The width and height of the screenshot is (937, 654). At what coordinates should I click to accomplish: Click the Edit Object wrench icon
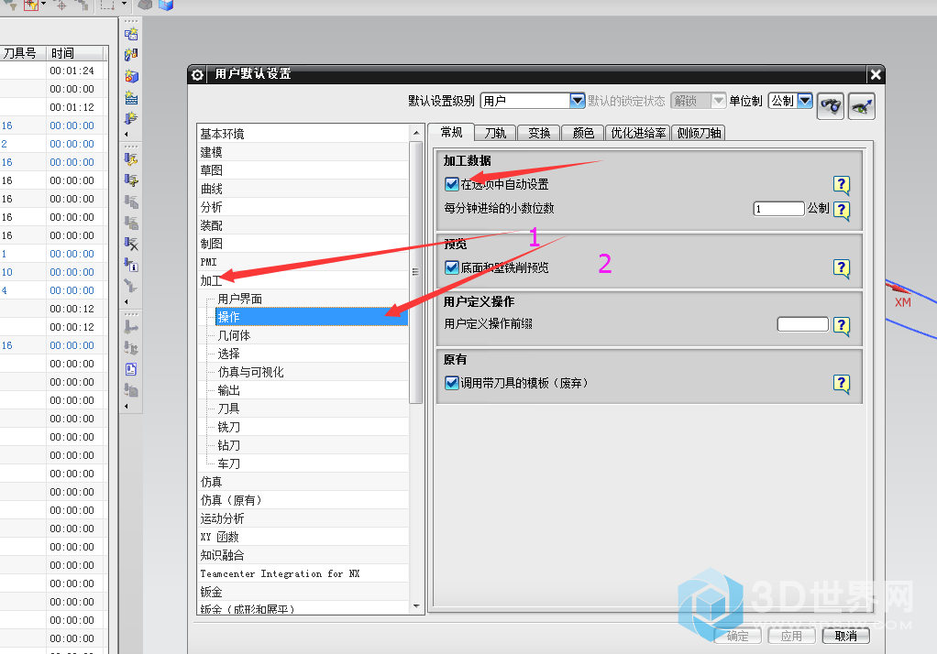click(x=131, y=158)
